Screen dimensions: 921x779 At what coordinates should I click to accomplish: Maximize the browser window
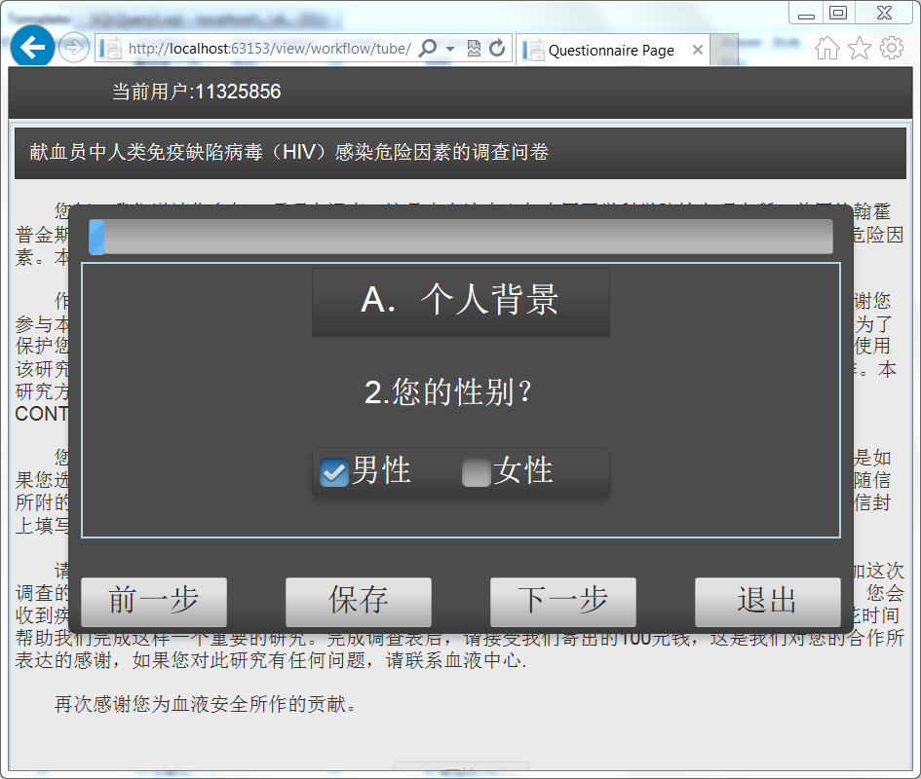[x=838, y=13]
